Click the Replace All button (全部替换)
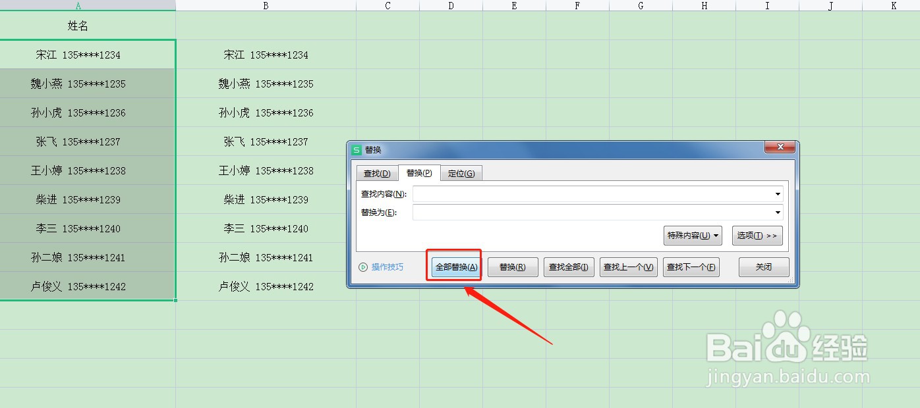This screenshot has height=408, width=920. (456, 267)
